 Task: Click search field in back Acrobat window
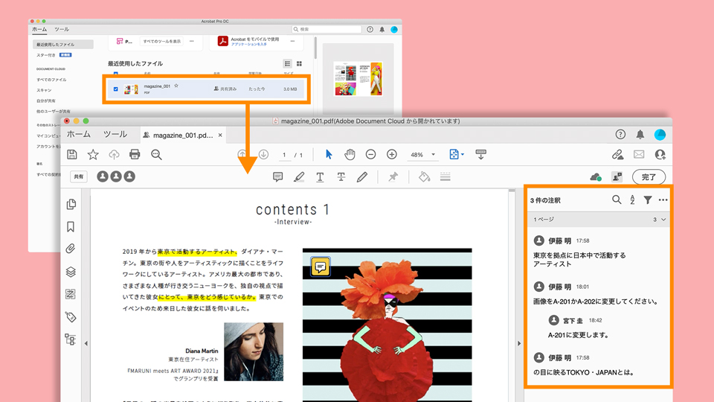tap(327, 29)
